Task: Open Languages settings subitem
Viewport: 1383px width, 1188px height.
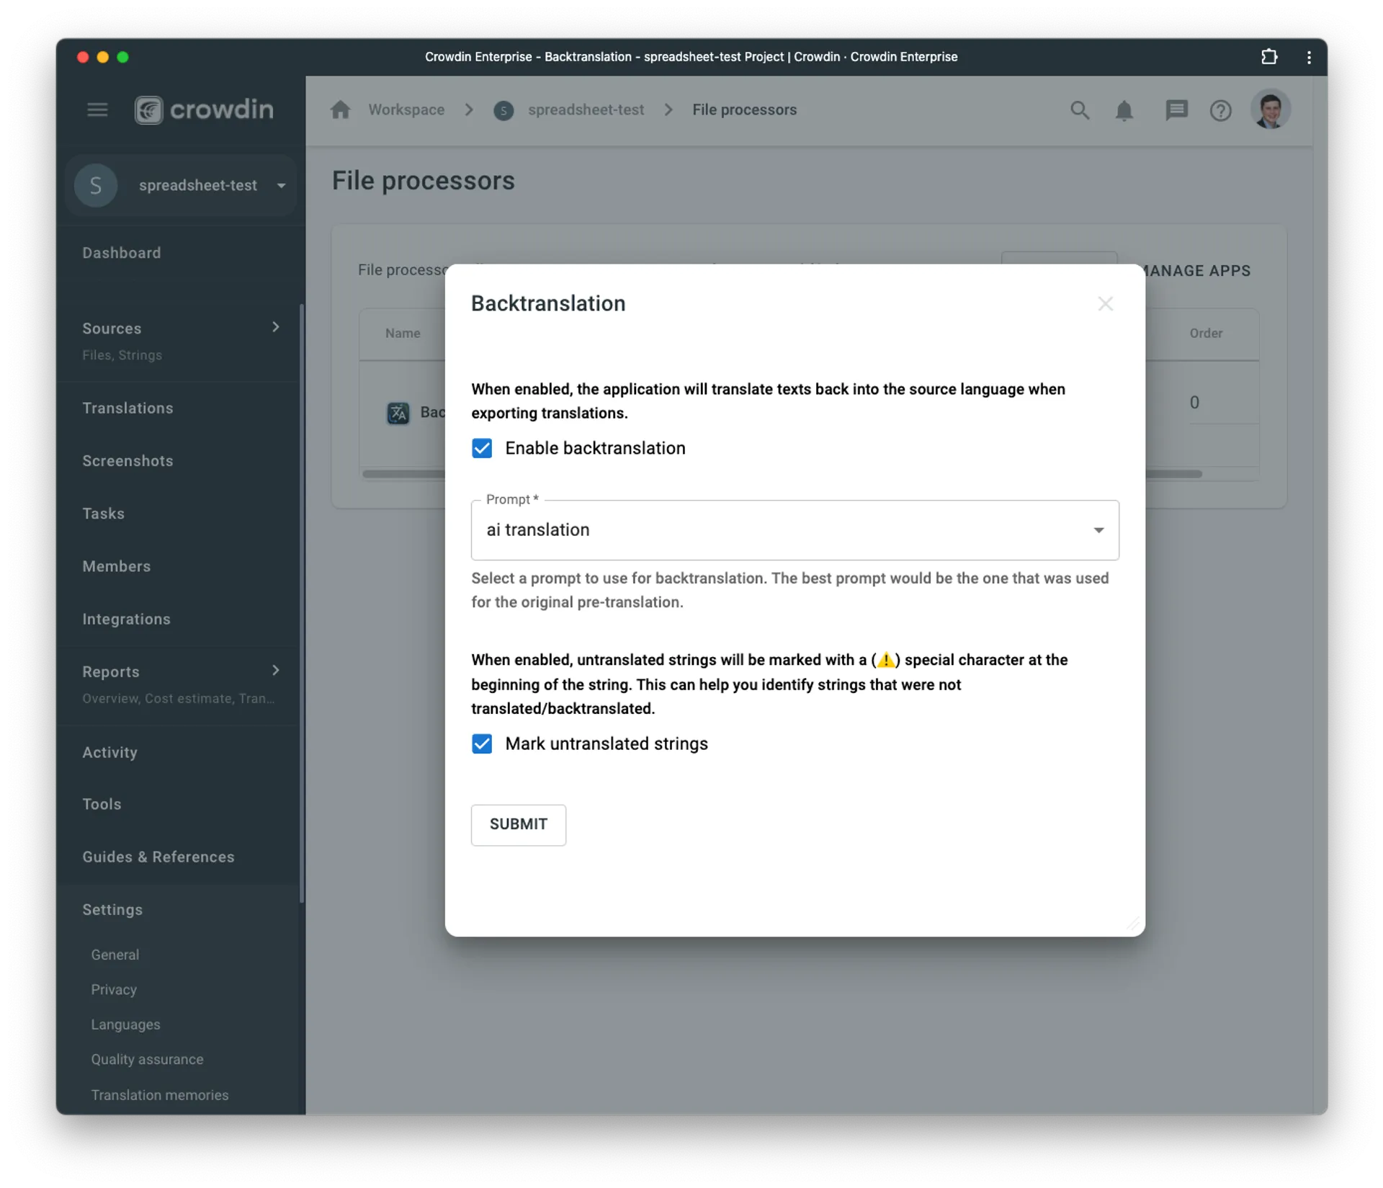Action: [x=125, y=1024]
